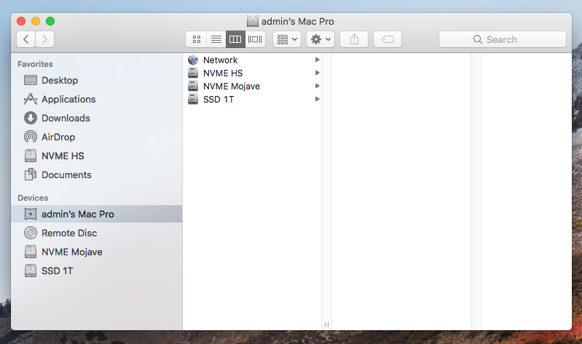Click the magnifying glass search icon

tap(478, 39)
